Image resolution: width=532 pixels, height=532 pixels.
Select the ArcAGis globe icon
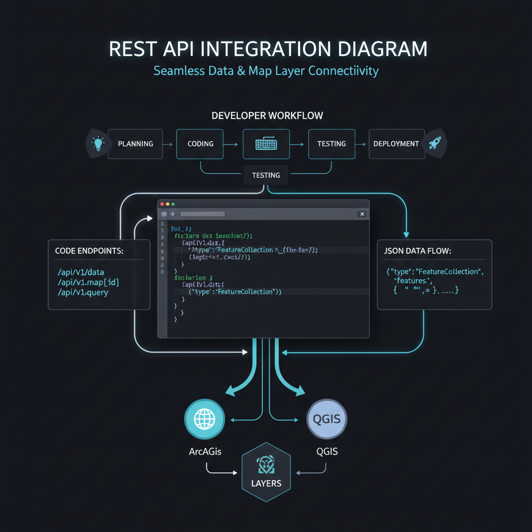tap(205, 419)
